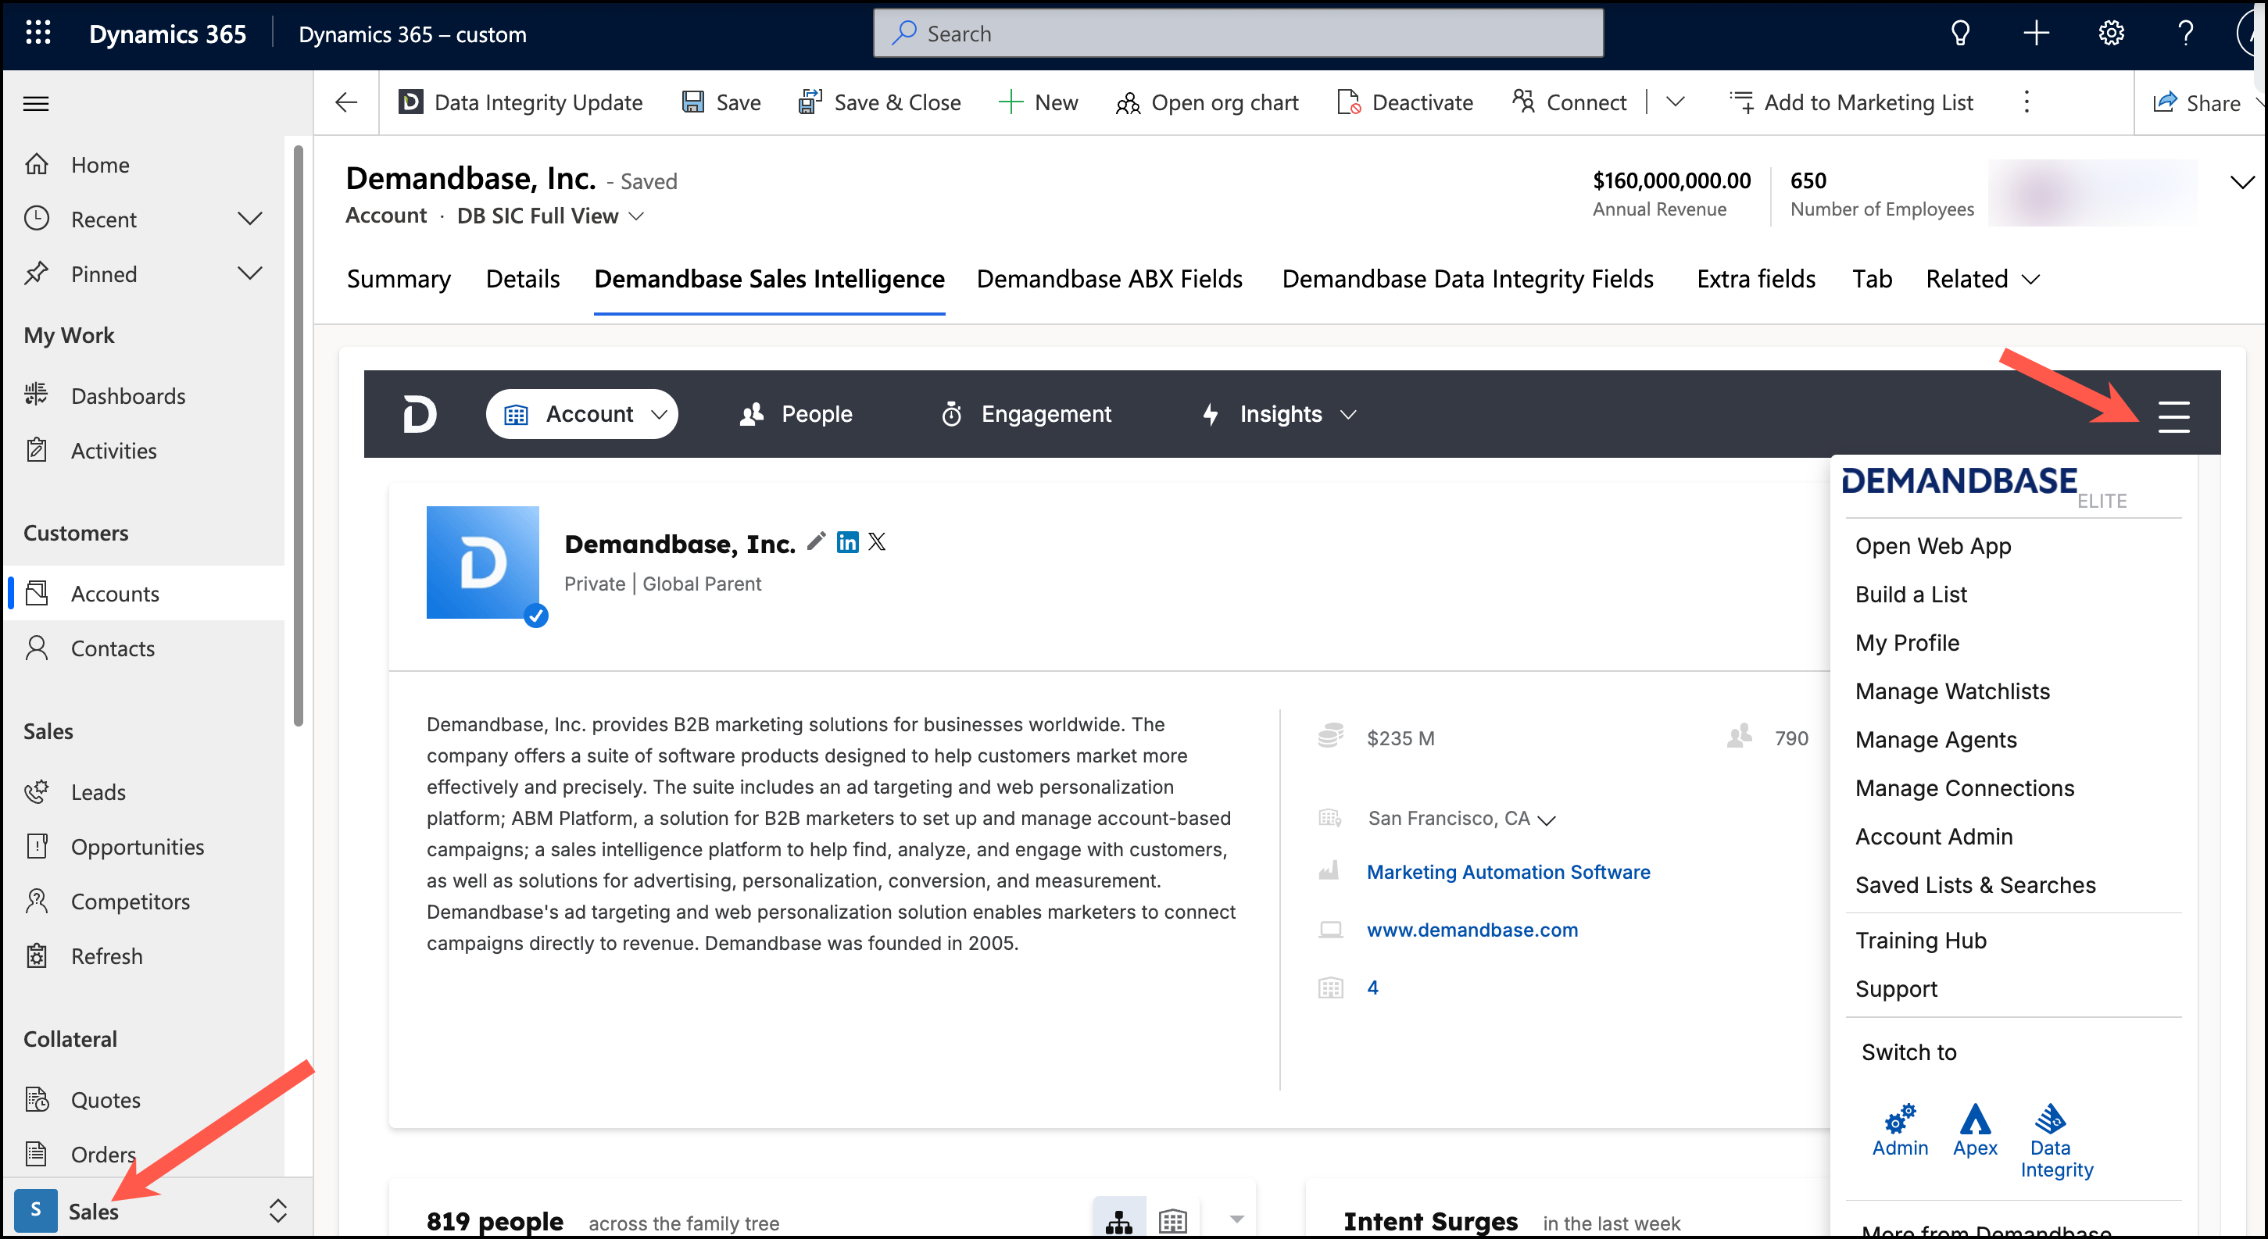Open Demandbase Data Integrity Fields tab

click(1467, 279)
